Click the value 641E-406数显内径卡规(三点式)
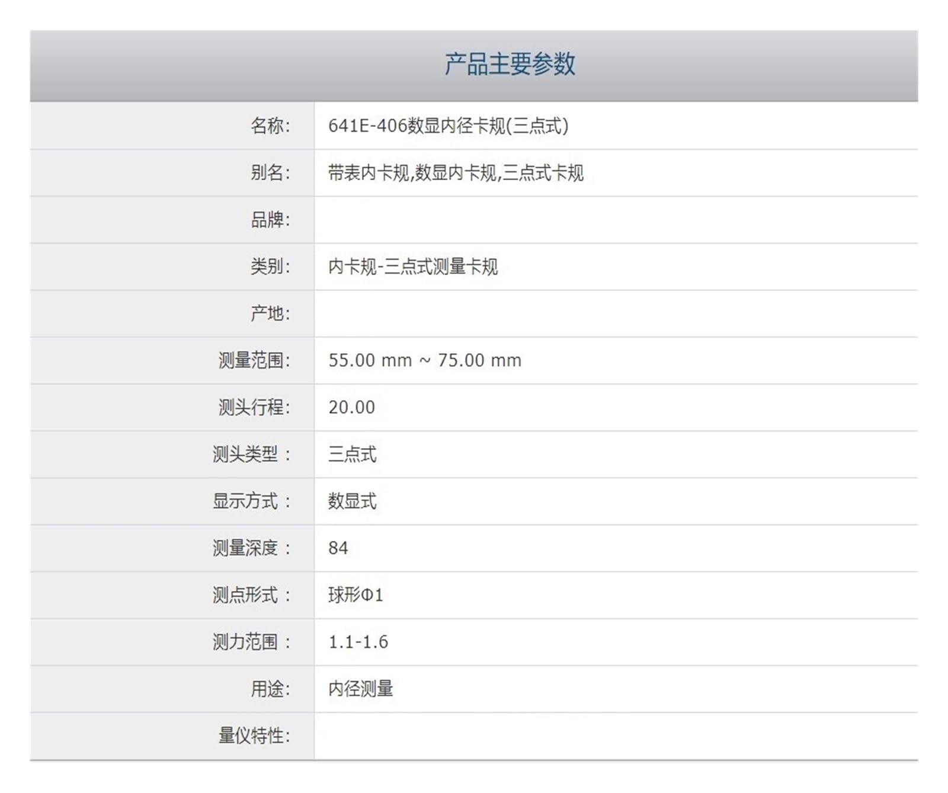Image resolution: width=948 pixels, height=793 pixels. [449, 126]
